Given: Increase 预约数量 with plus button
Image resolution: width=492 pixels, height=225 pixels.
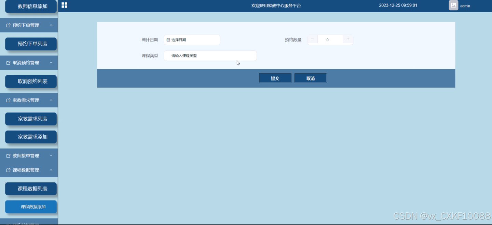Looking at the screenshot, I should [348, 40].
